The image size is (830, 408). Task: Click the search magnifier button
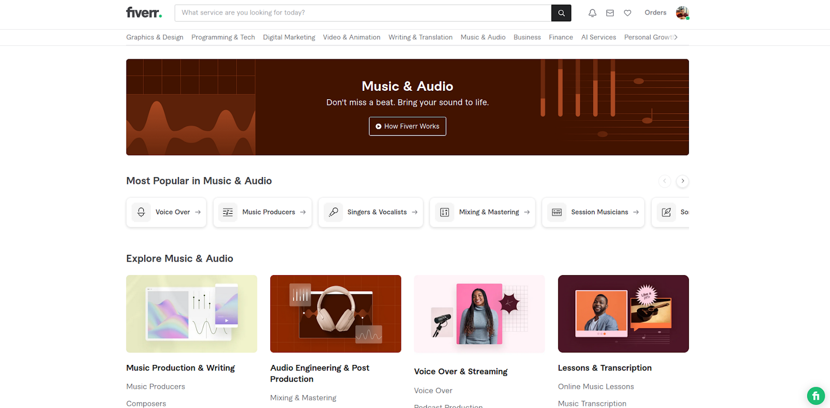(x=561, y=13)
